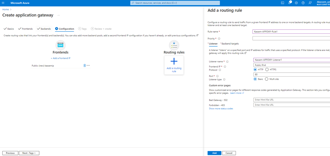Open the Azure portal hamburger menu
The height and width of the screenshot is (156, 330).
[3, 3]
